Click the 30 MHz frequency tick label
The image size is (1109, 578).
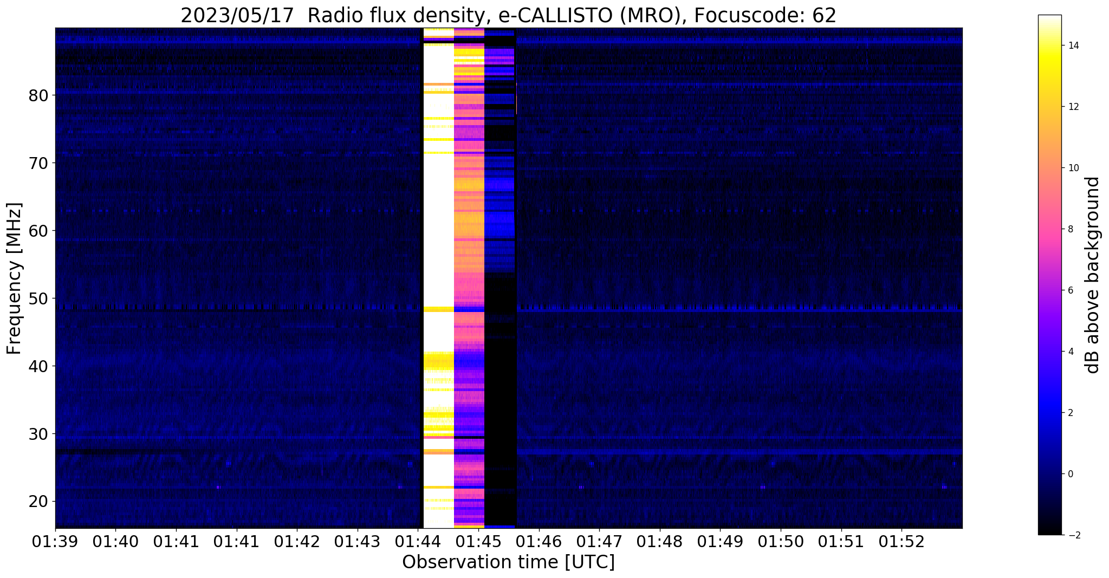38,434
